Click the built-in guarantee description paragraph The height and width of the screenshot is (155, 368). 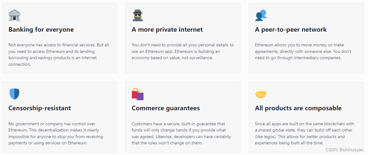(181, 133)
